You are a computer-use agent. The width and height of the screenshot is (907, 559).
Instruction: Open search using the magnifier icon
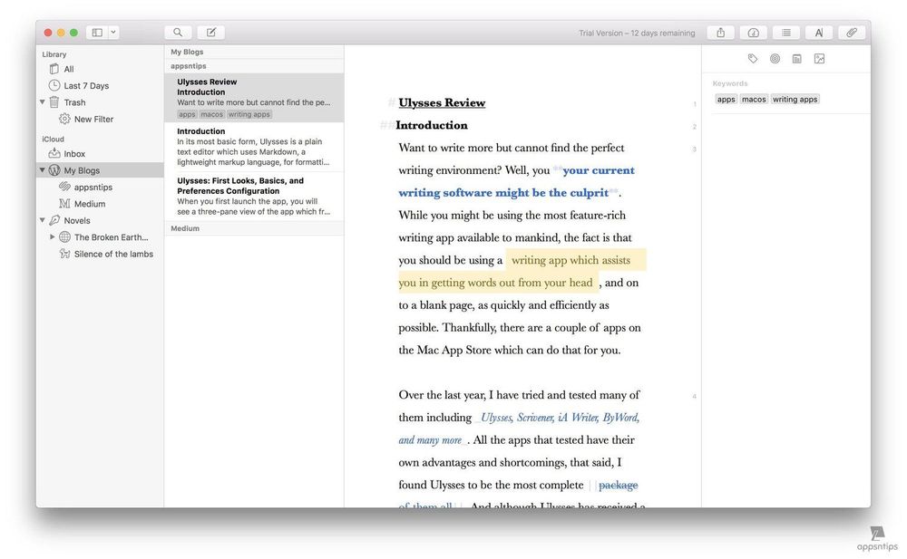(178, 32)
